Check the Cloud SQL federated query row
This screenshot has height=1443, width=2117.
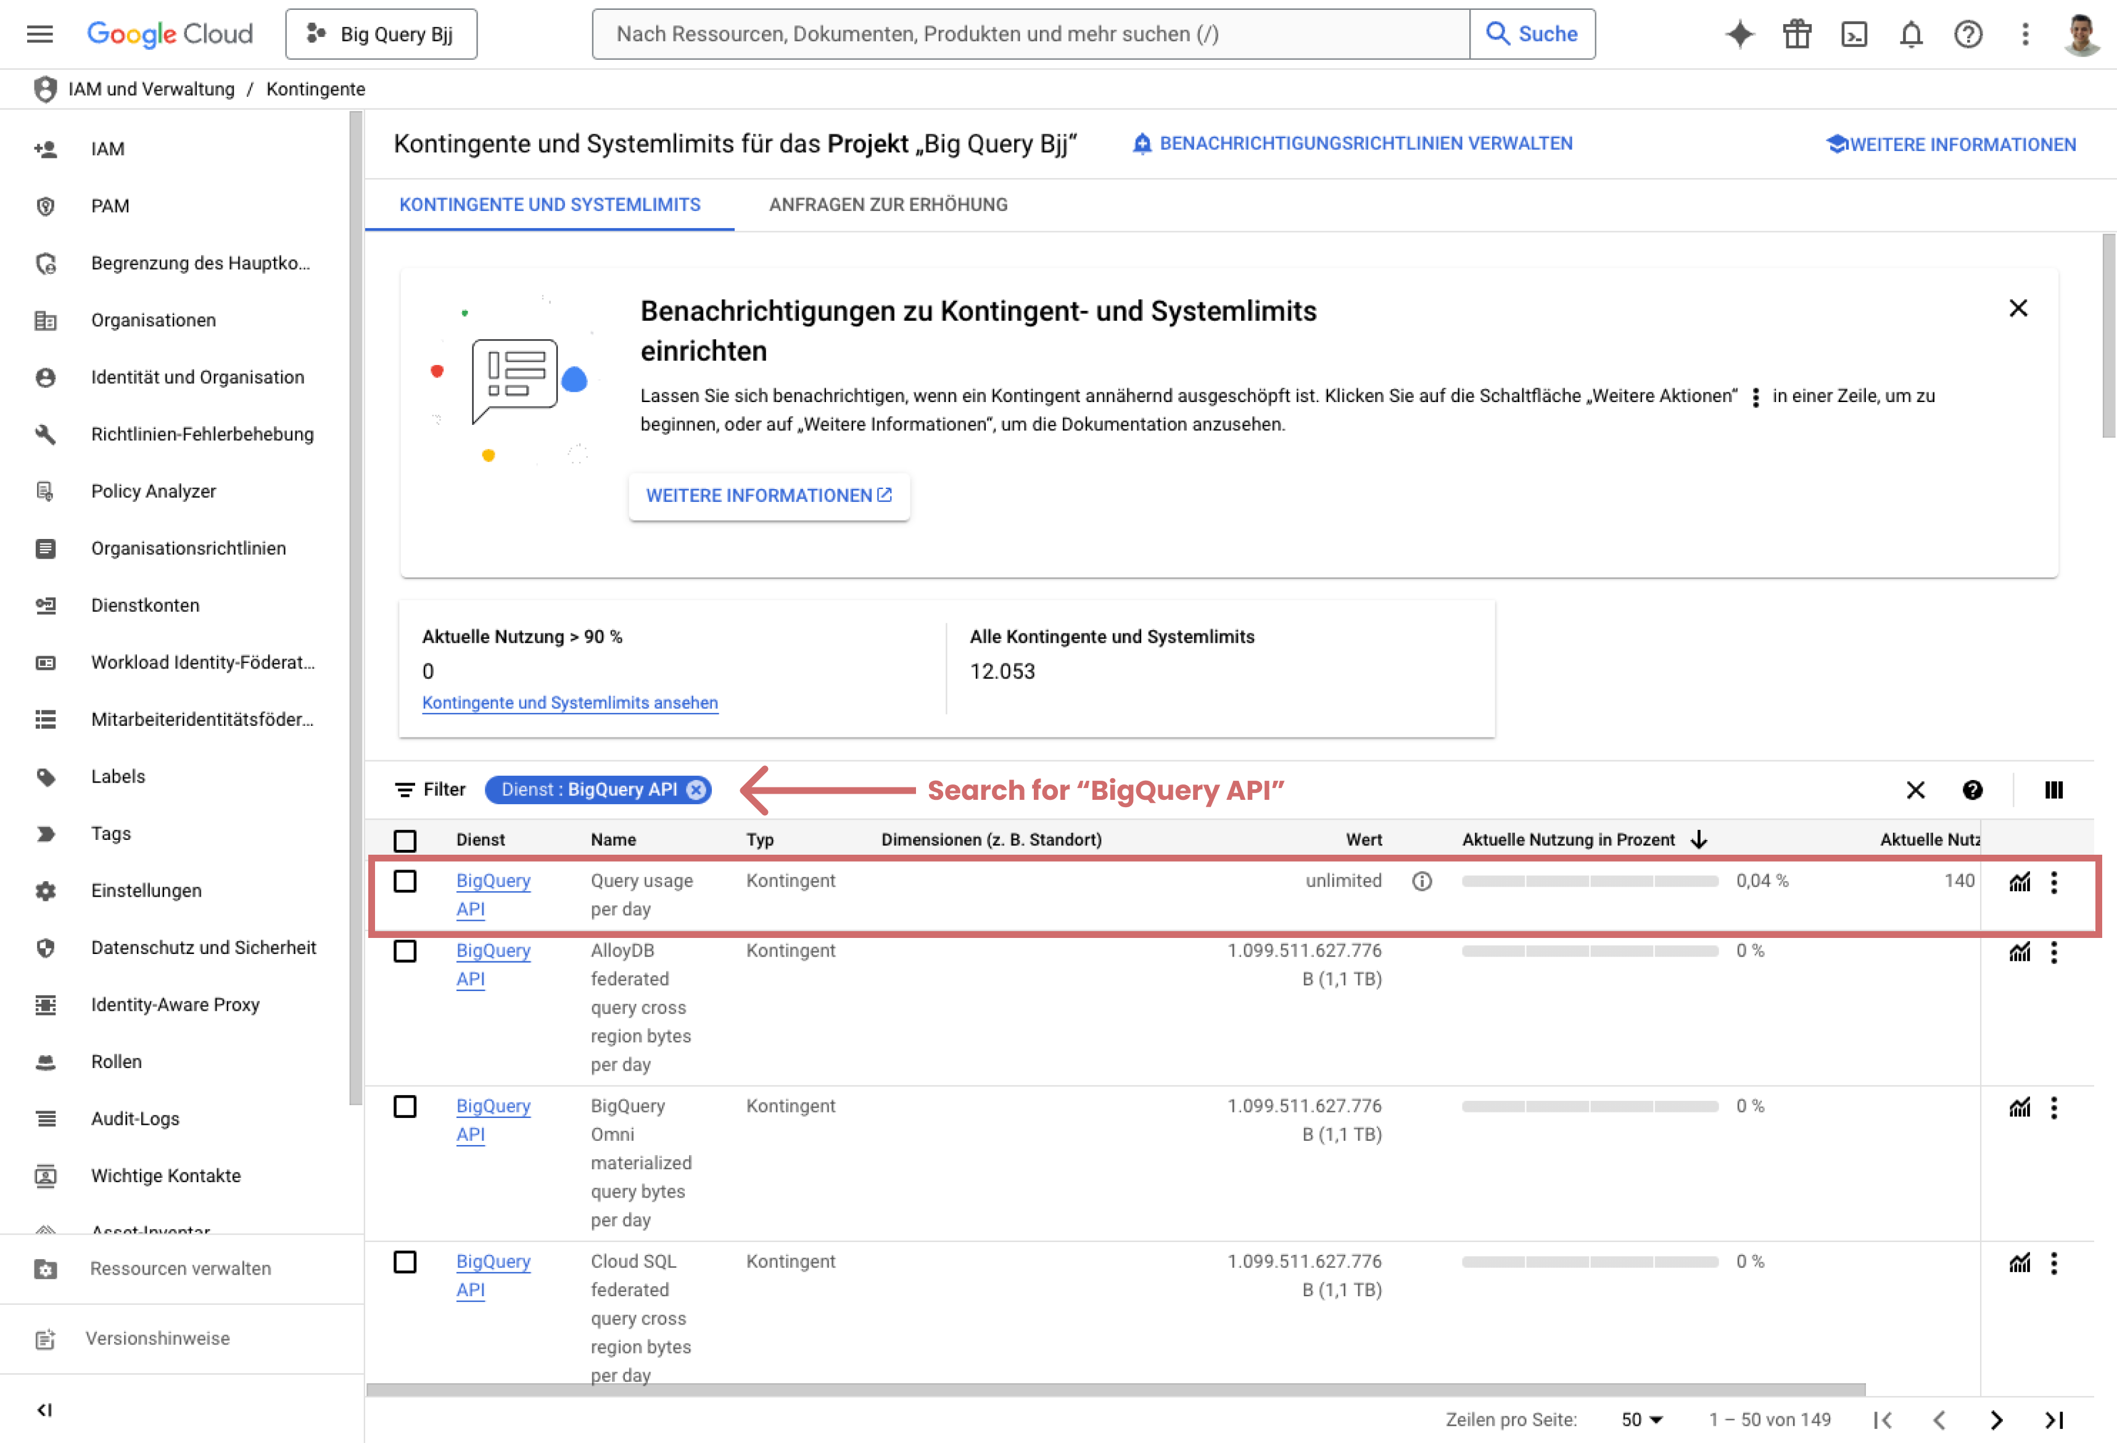(405, 1263)
